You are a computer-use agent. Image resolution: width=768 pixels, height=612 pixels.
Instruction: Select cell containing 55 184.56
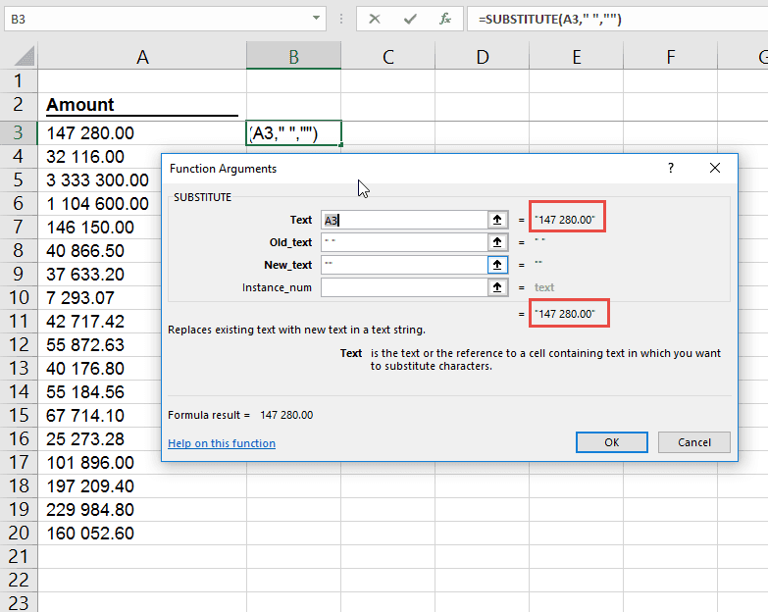tap(99, 391)
